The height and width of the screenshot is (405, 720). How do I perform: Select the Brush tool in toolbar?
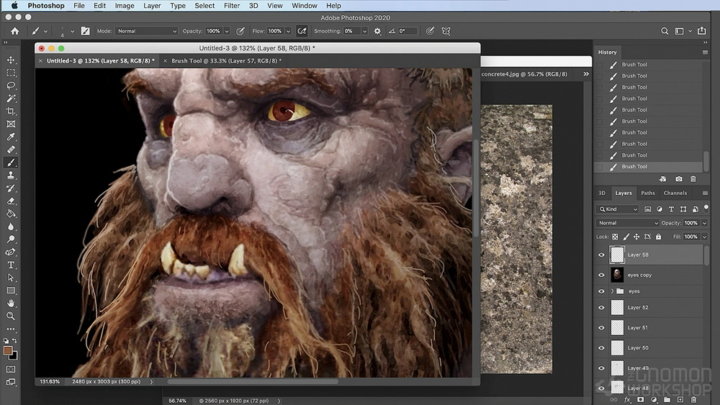[11, 163]
